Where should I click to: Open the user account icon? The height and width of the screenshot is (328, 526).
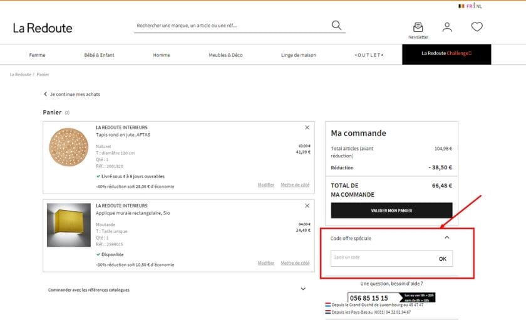[447, 27]
